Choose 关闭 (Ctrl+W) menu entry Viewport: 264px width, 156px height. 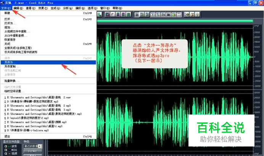[x=48, y=44]
